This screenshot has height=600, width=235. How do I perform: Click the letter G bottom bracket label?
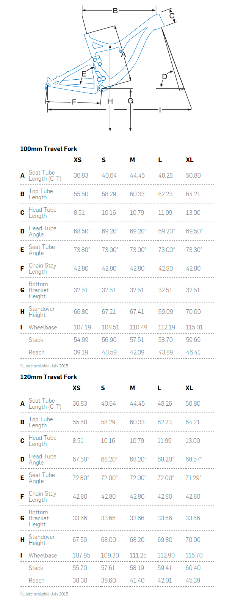click(130, 101)
